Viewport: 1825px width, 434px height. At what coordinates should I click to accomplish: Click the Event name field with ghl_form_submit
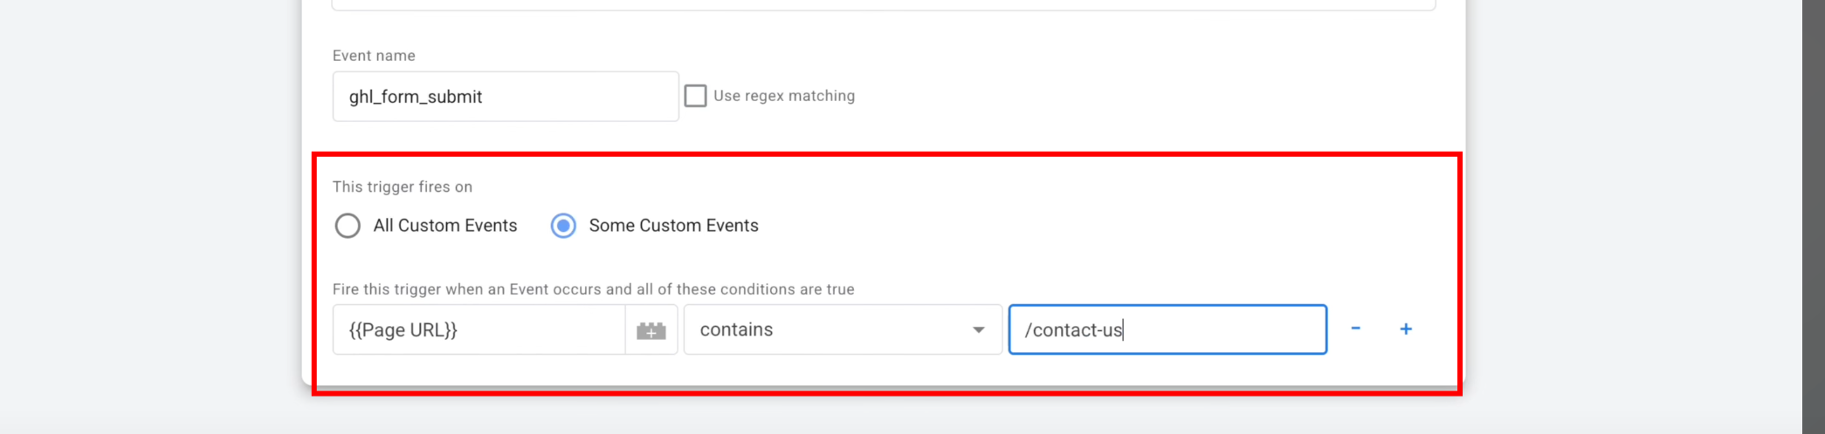point(505,97)
